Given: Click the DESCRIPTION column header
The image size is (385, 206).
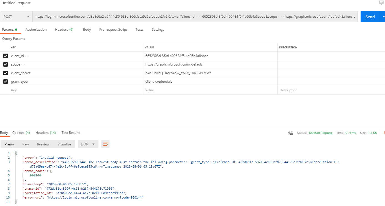Looking at the screenshot, I should [288, 48].
